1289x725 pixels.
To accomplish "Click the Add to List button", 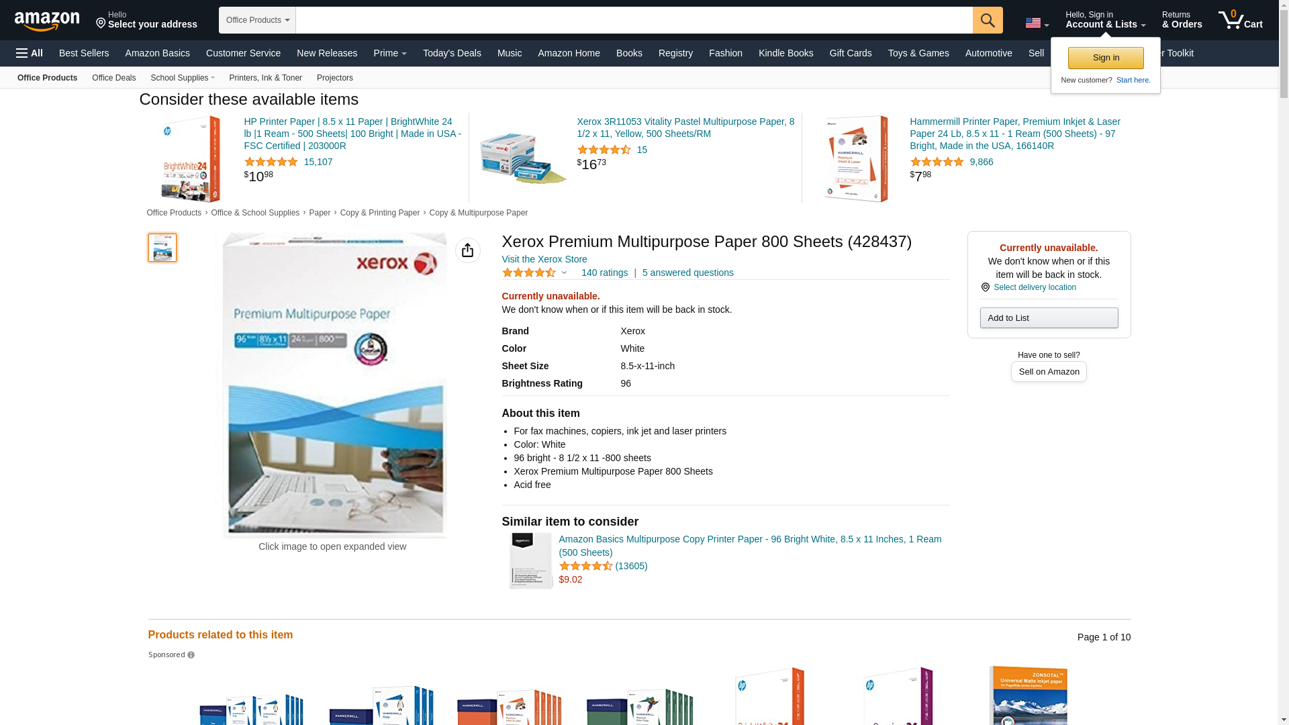I will [1048, 318].
